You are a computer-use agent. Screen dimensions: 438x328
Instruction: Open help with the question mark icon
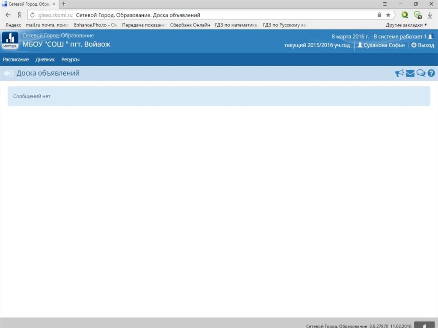coord(431,73)
